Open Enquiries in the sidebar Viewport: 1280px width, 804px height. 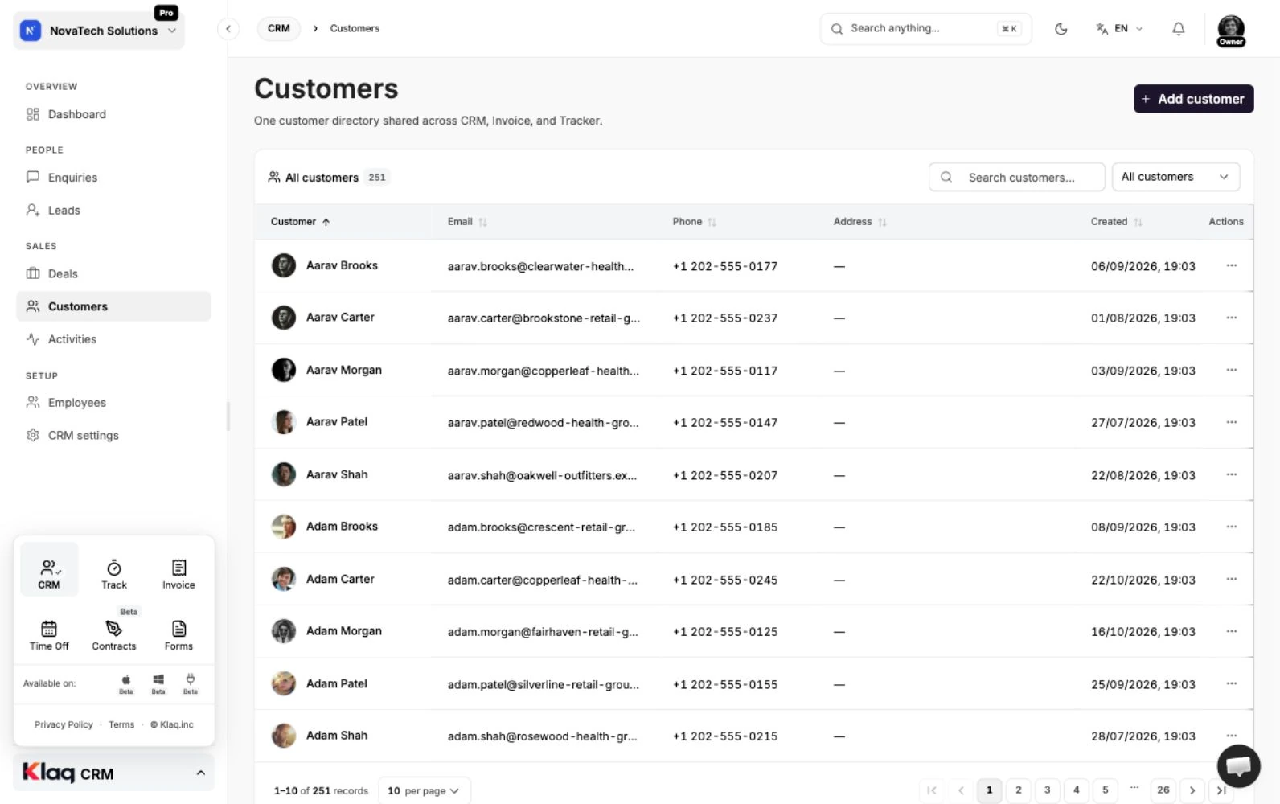[x=113, y=178]
